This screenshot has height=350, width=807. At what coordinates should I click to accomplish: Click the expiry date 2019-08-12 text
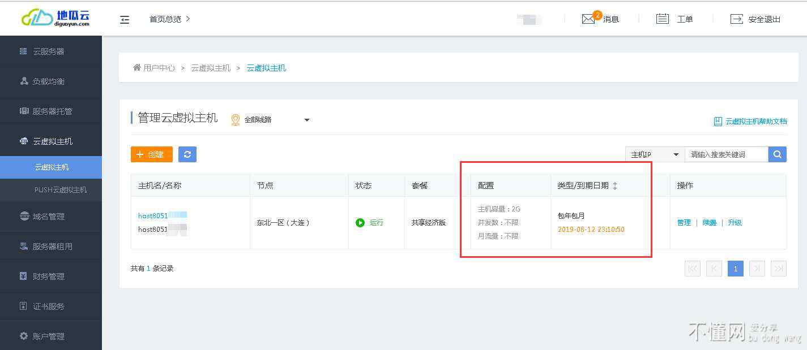coord(591,230)
